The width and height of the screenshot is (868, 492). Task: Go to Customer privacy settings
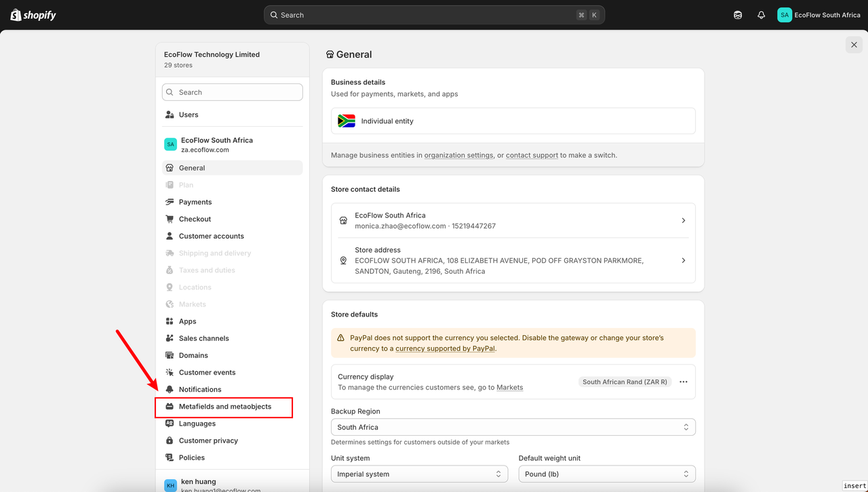208,440
